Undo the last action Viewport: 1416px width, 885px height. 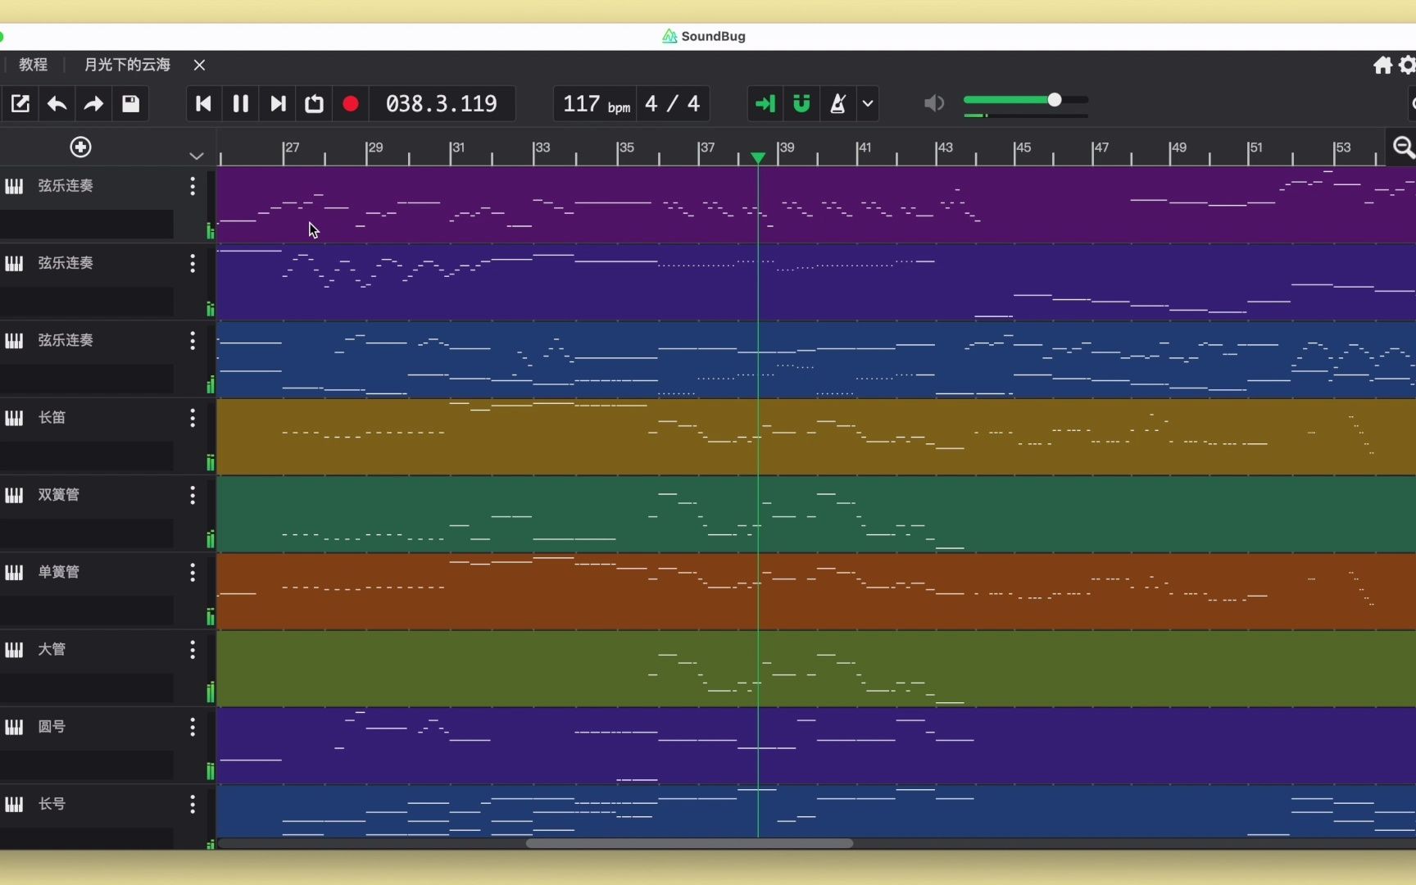57,104
